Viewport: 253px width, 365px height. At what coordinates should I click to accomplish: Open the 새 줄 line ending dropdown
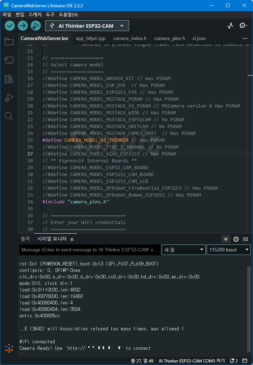point(184,250)
